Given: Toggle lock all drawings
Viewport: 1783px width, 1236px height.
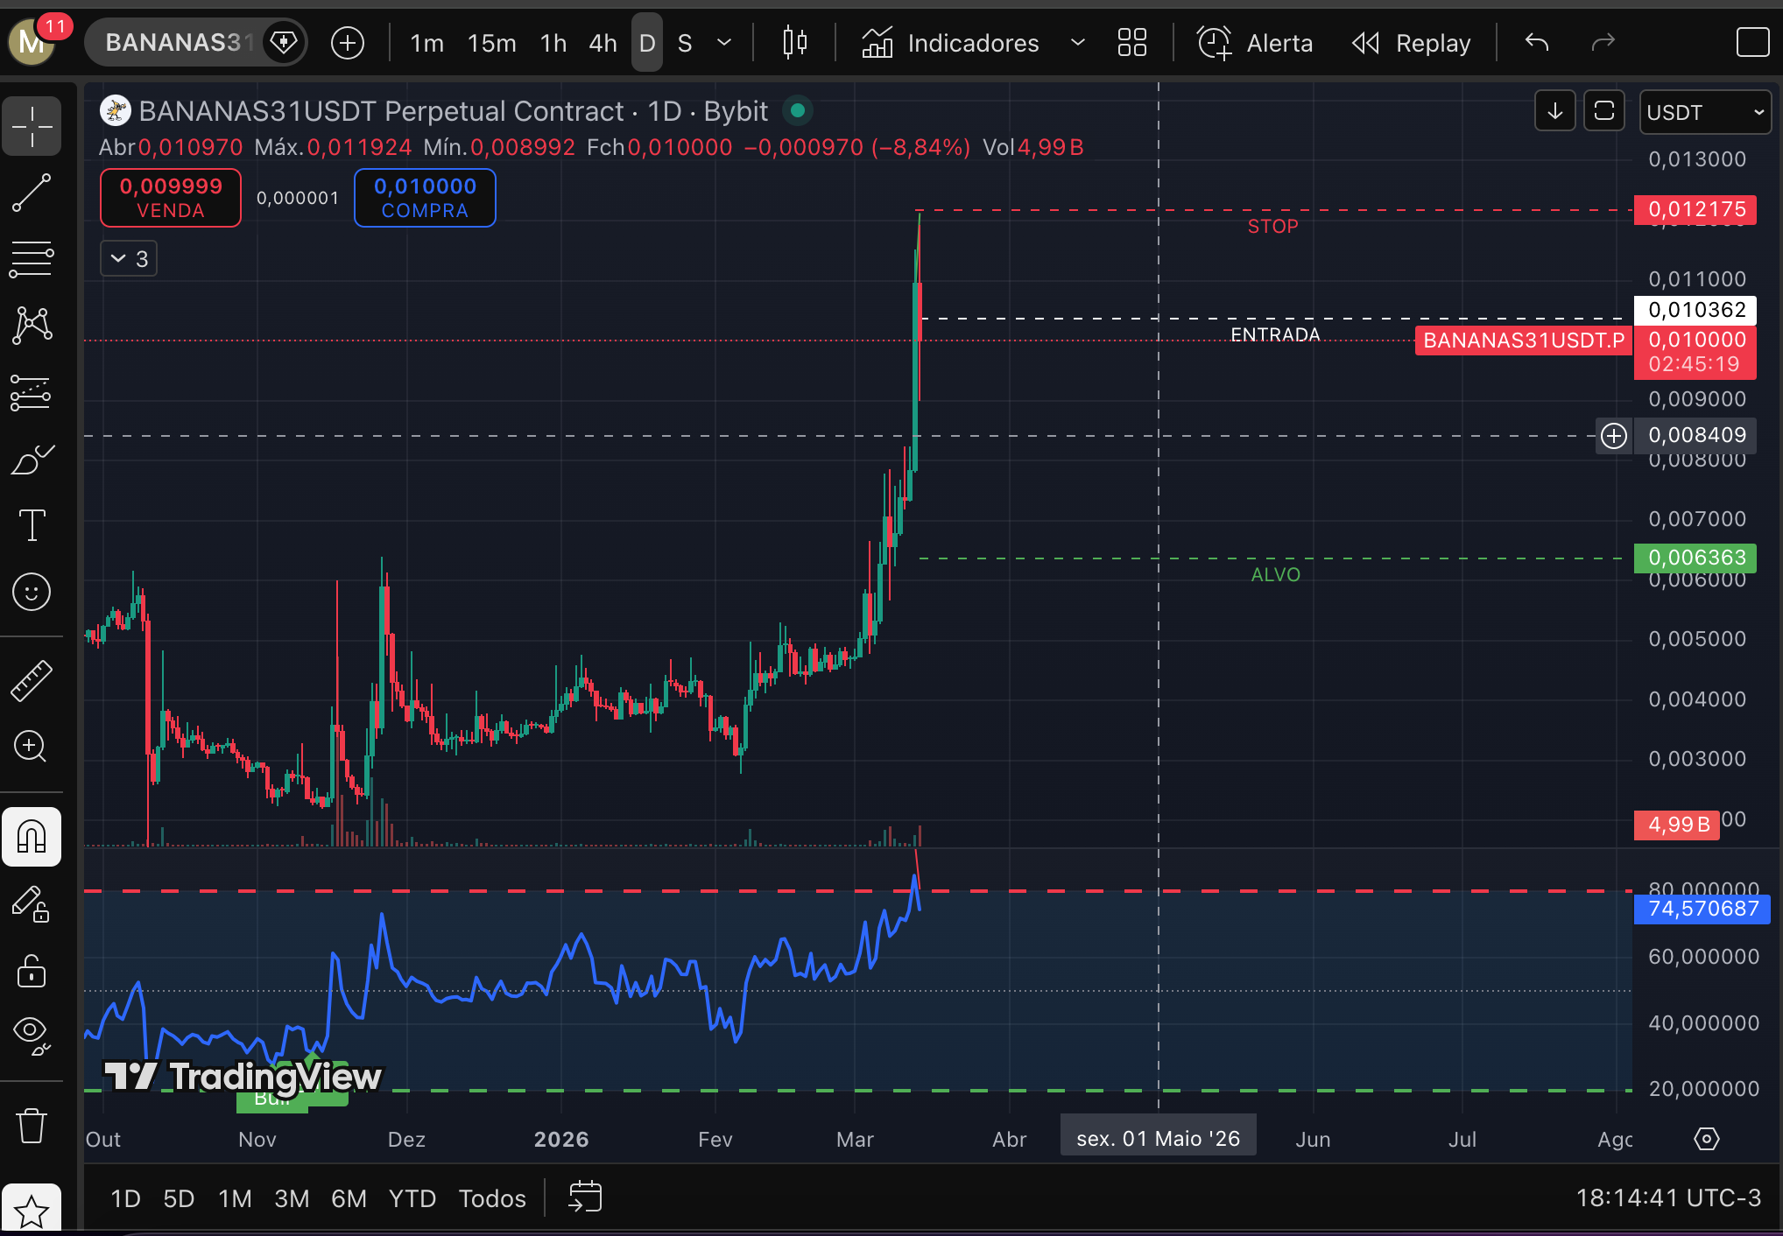Looking at the screenshot, I should 32,970.
